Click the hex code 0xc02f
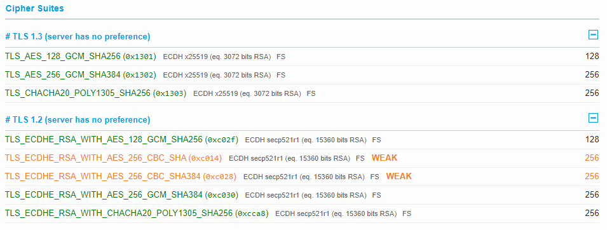 [221, 140]
